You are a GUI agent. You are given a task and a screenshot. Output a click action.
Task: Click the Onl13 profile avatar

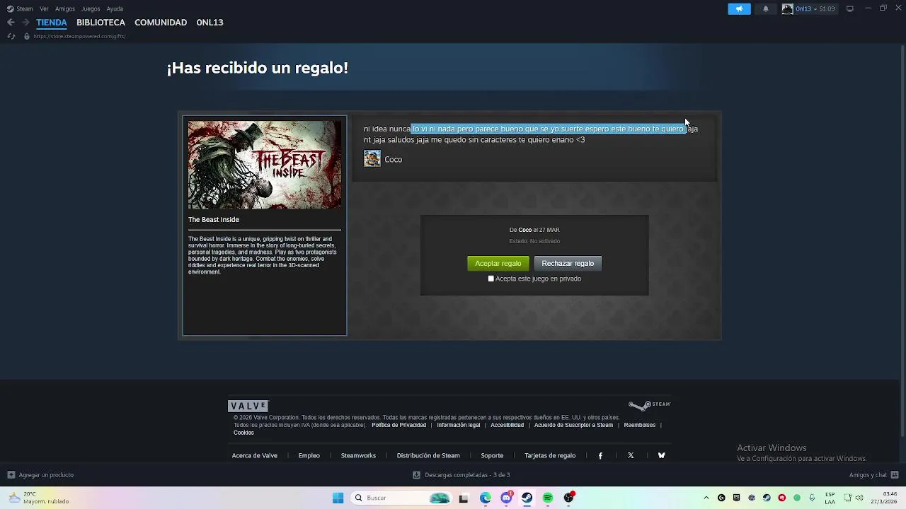(787, 8)
